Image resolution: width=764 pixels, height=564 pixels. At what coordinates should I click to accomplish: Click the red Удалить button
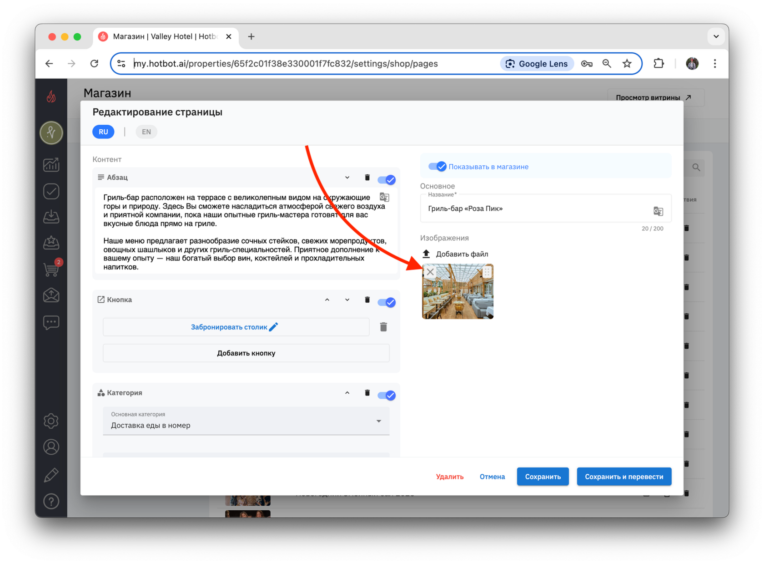pyautogui.click(x=449, y=477)
